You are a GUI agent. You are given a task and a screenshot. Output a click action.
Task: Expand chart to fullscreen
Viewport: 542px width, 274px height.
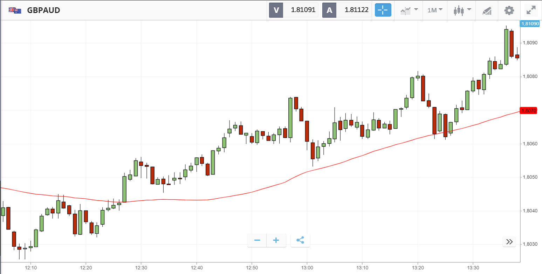point(531,10)
